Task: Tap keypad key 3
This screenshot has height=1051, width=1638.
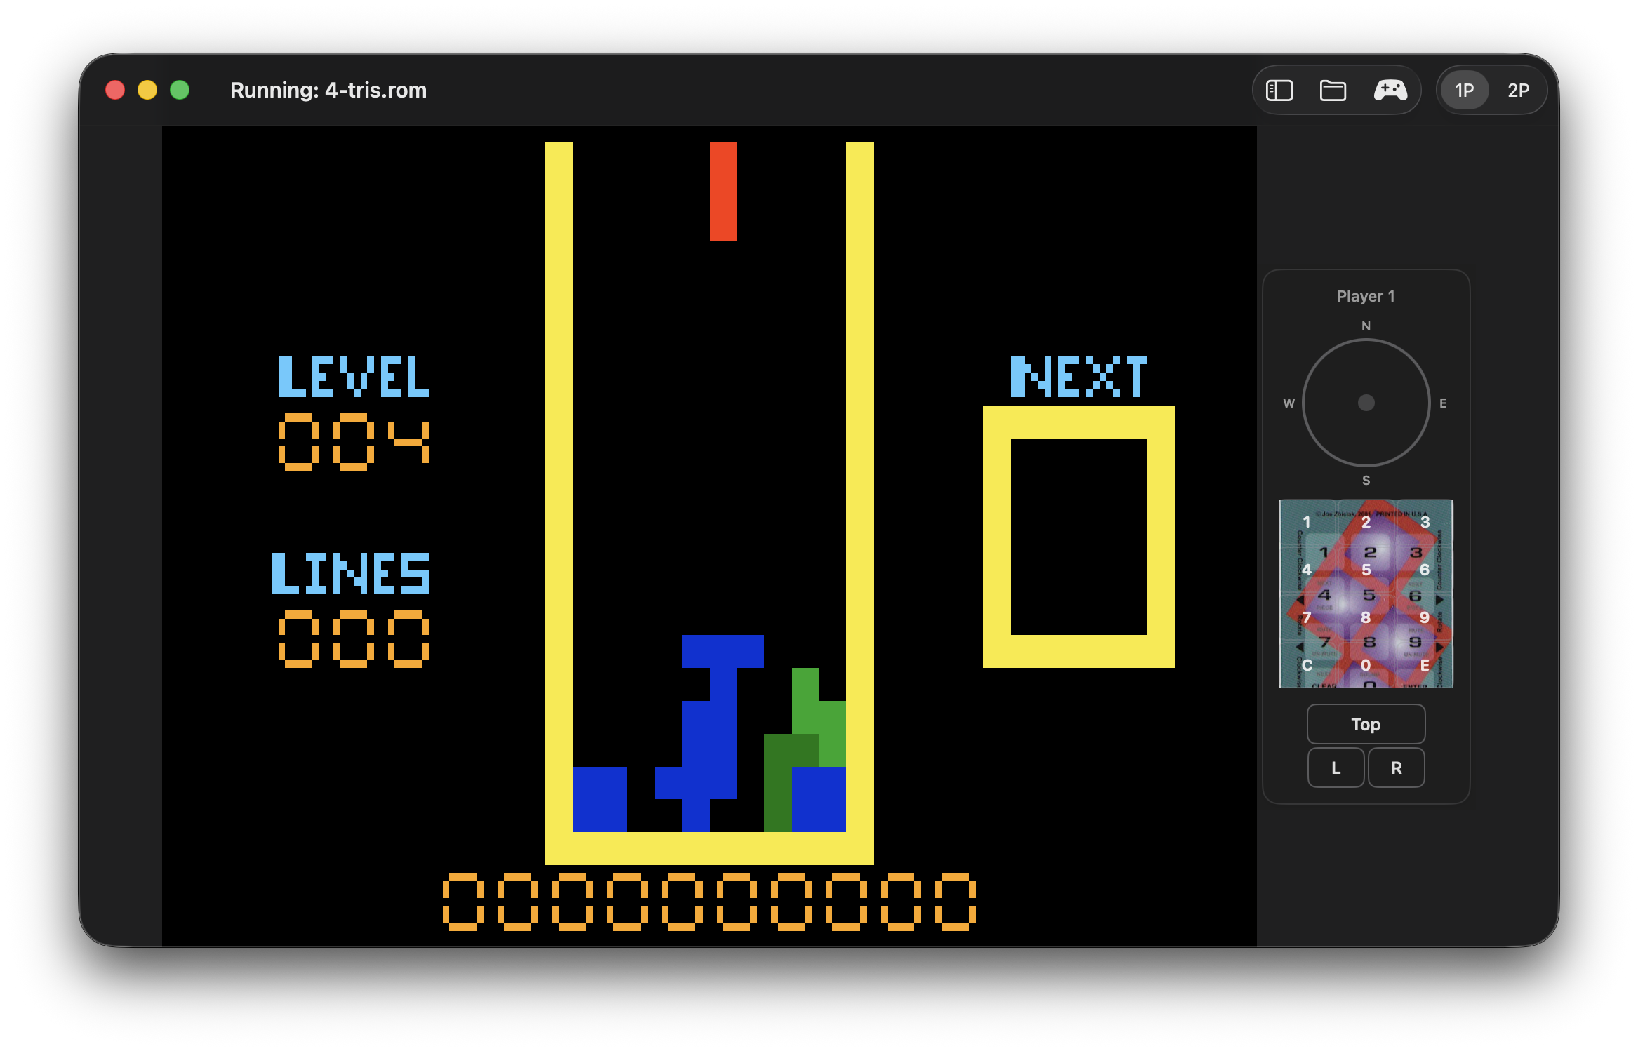Action: [1425, 522]
